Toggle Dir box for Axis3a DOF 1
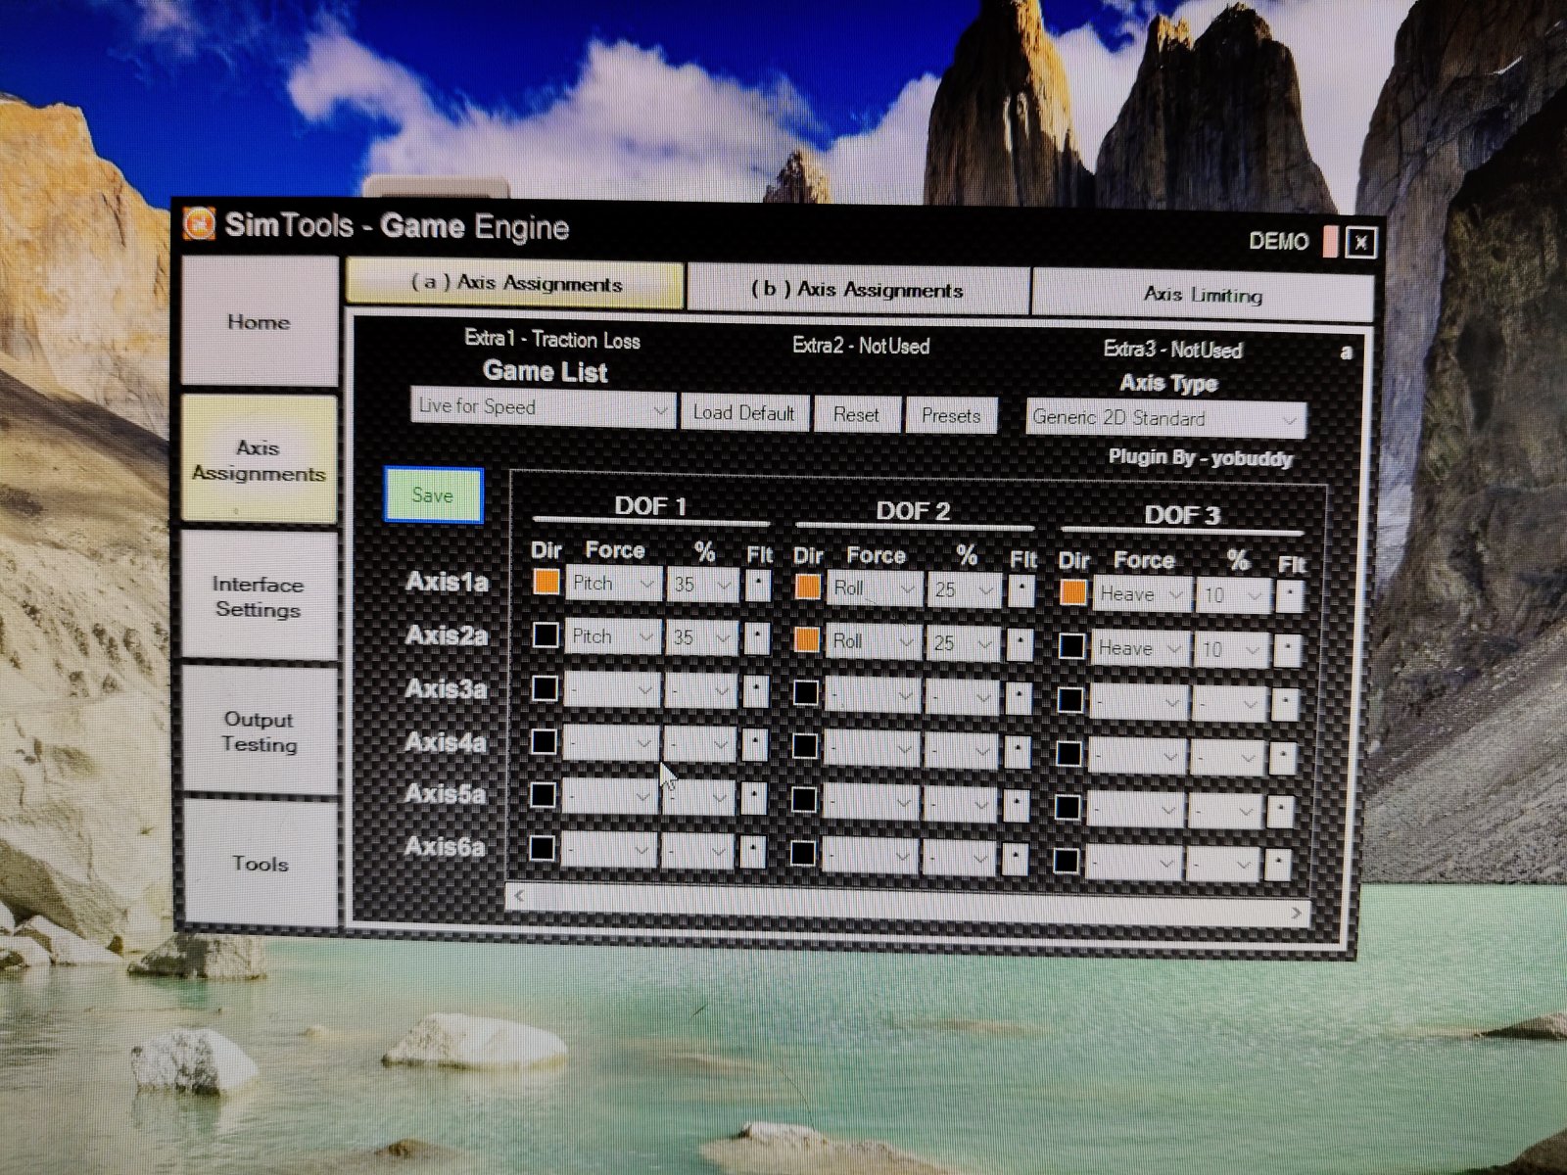Image resolution: width=1567 pixels, height=1175 pixels. click(545, 688)
